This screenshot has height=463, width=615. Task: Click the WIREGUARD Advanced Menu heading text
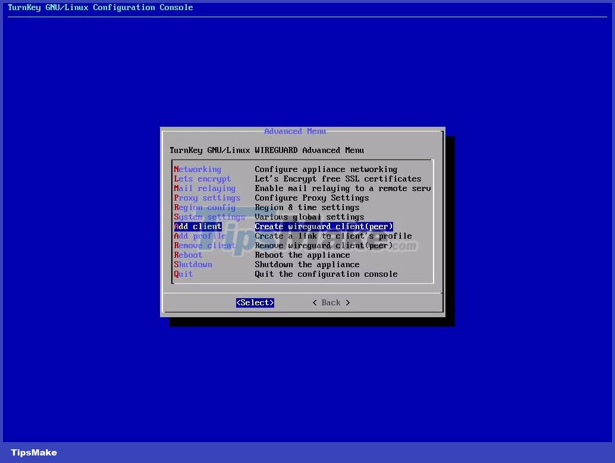[x=267, y=150]
